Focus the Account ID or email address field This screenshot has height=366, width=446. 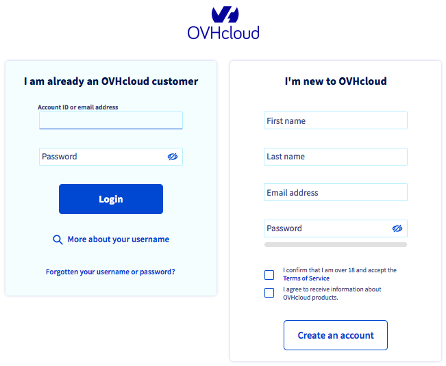tap(111, 121)
